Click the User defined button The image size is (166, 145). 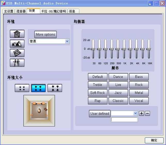[x=100, y=114]
